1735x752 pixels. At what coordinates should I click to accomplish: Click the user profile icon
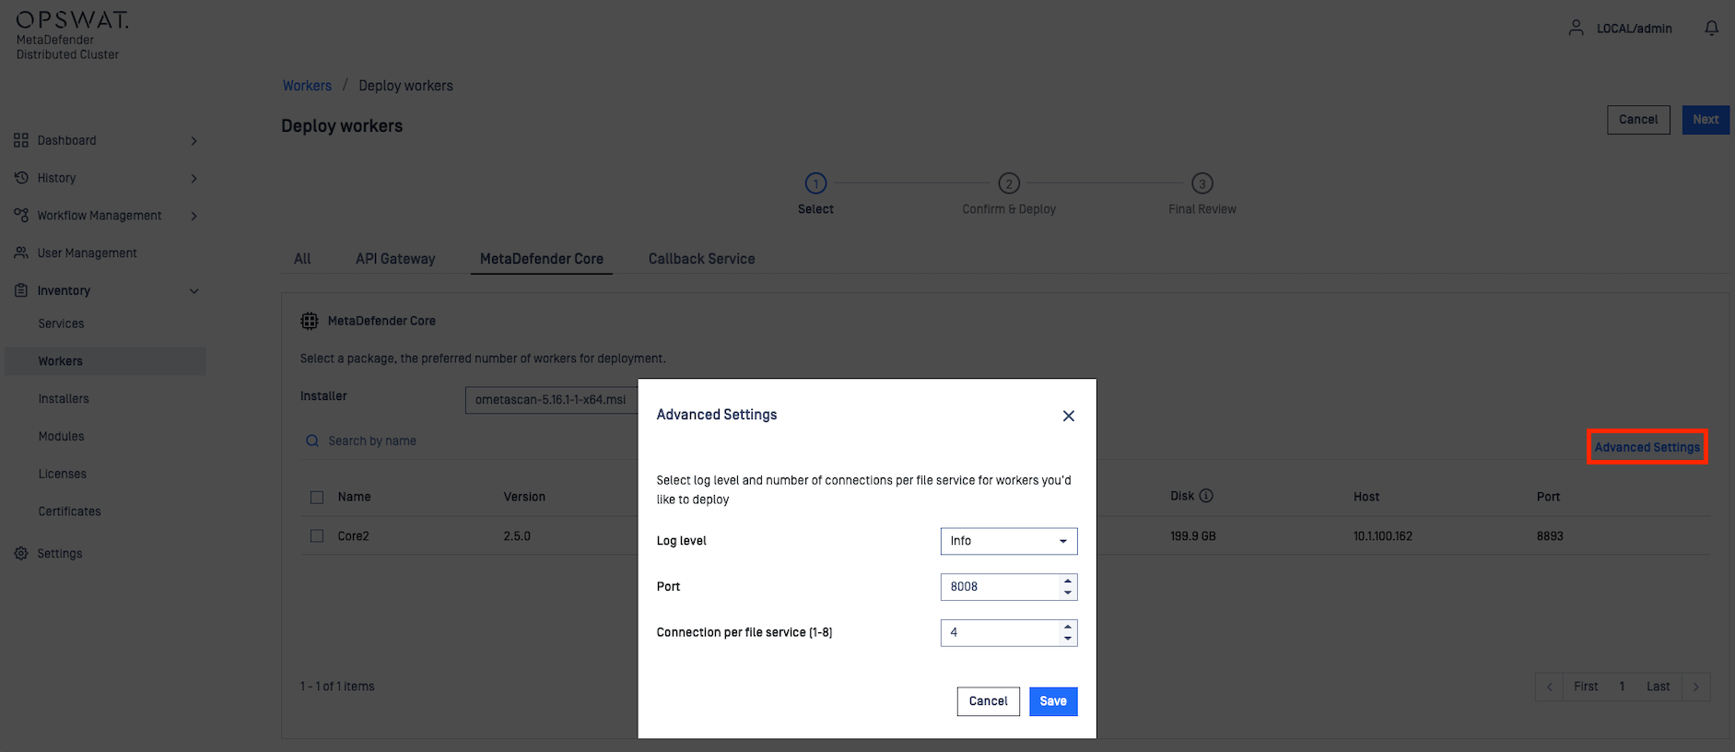(x=1576, y=29)
